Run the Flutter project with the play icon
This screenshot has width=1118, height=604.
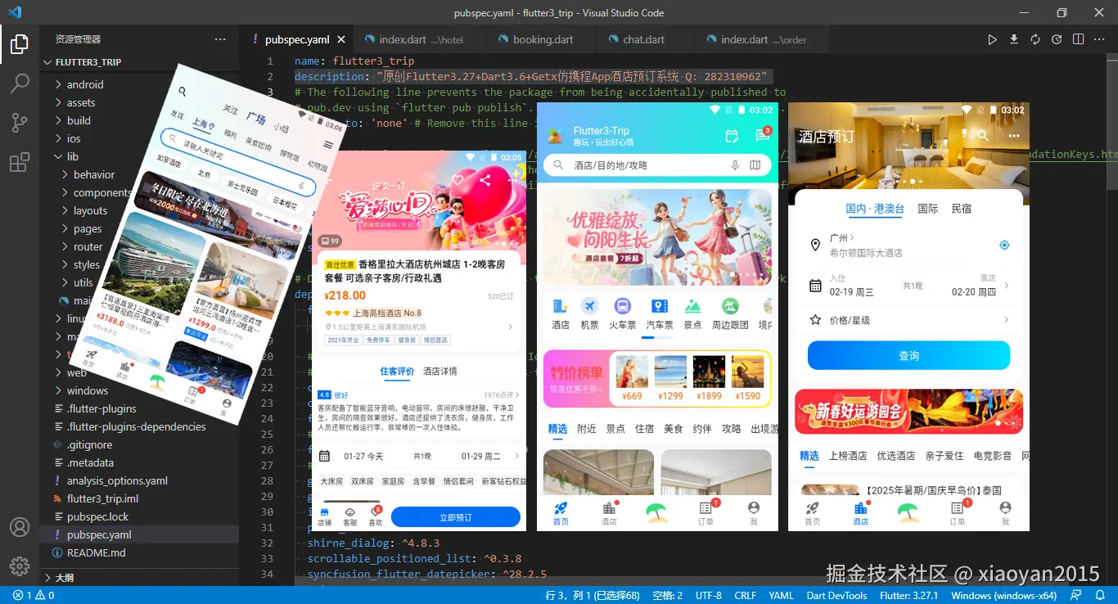pos(991,38)
